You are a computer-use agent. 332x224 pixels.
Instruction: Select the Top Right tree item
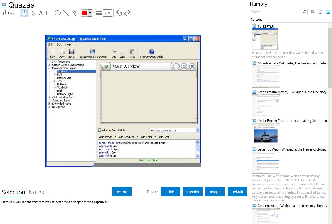coord(63,87)
